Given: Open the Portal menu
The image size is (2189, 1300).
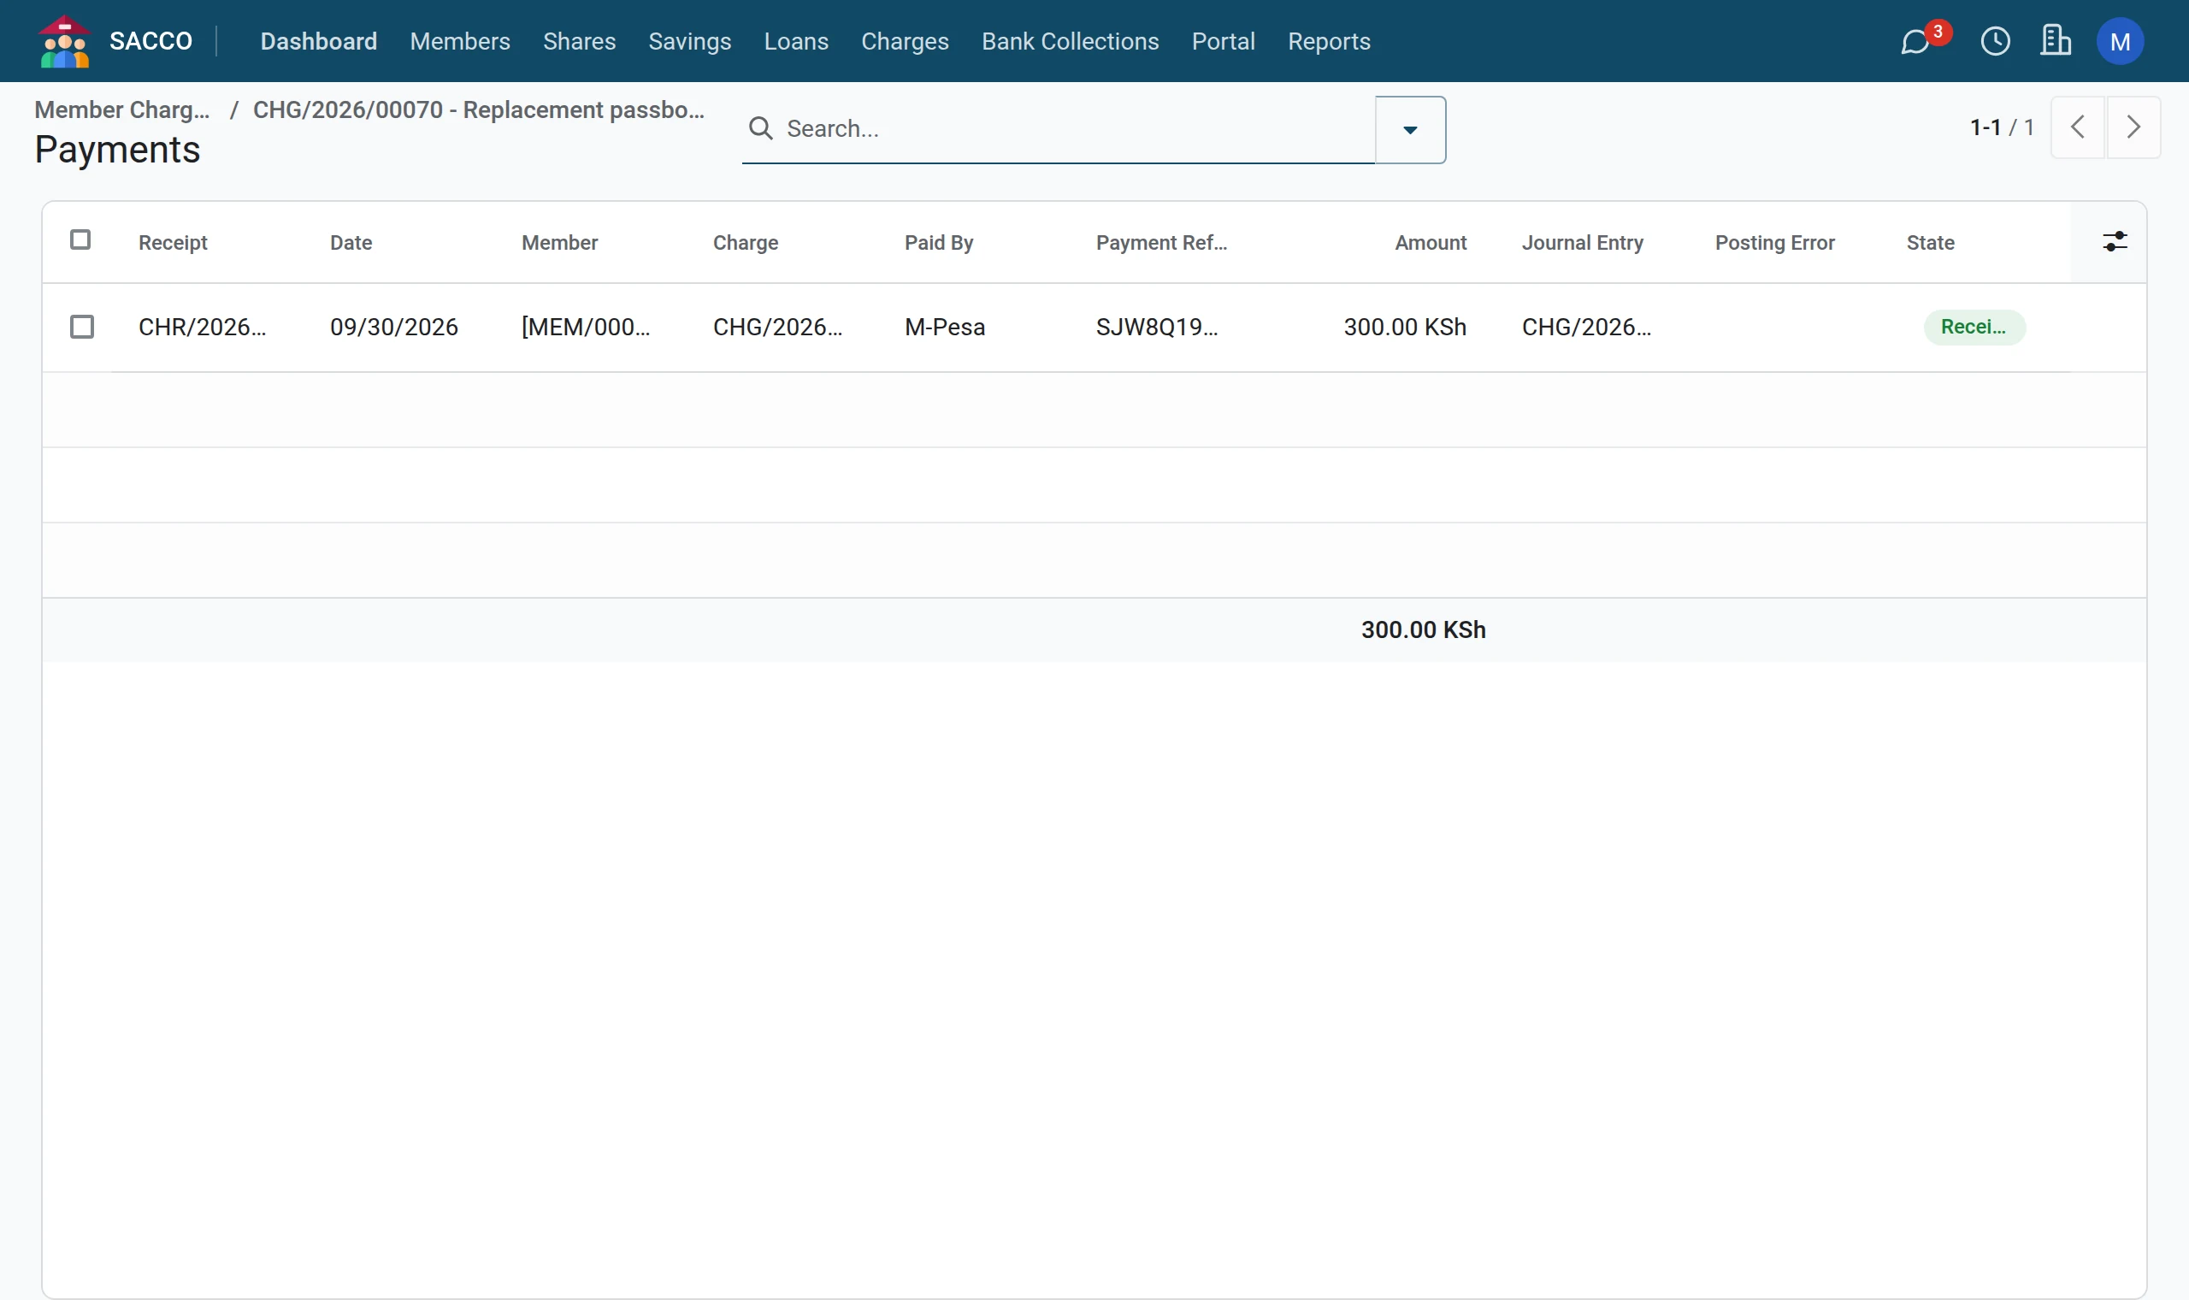Looking at the screenshot, I should coord(1224,41).
